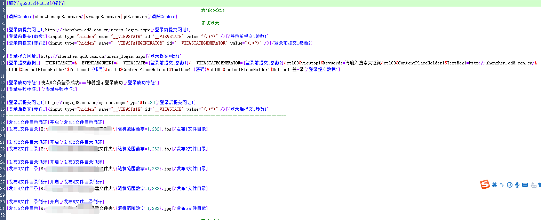Viewport: 541px width, 220px height.
Task: Click the Sogou input method logo
Action: pyautogui.click(x=485, y=185)
